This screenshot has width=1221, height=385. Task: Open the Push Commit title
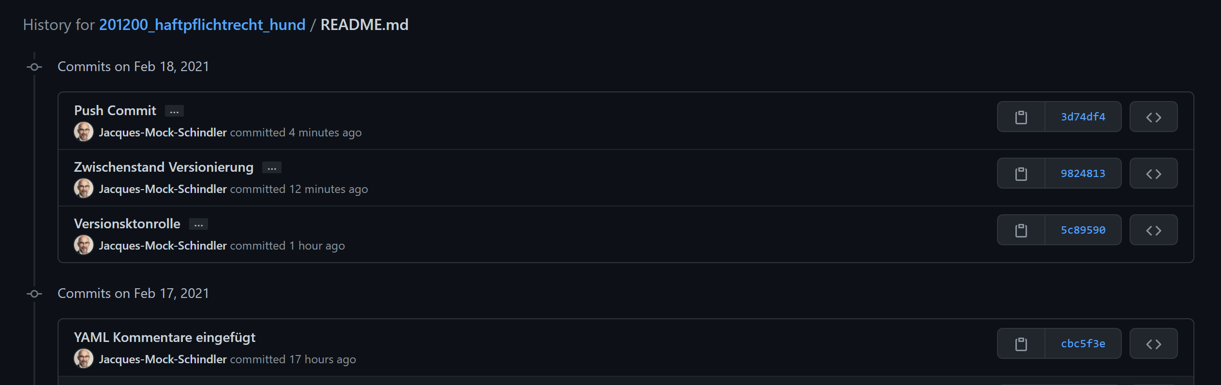pyautogui.click(x=115, y=111)
